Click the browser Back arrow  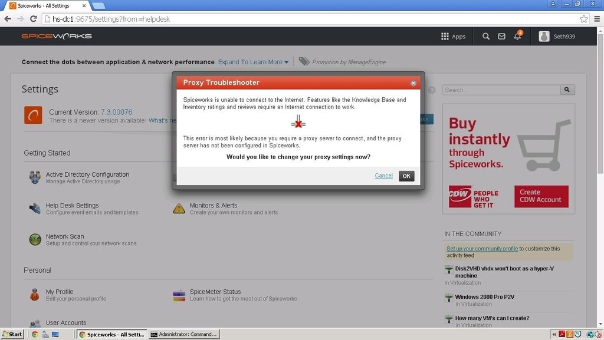pos(8,18)
